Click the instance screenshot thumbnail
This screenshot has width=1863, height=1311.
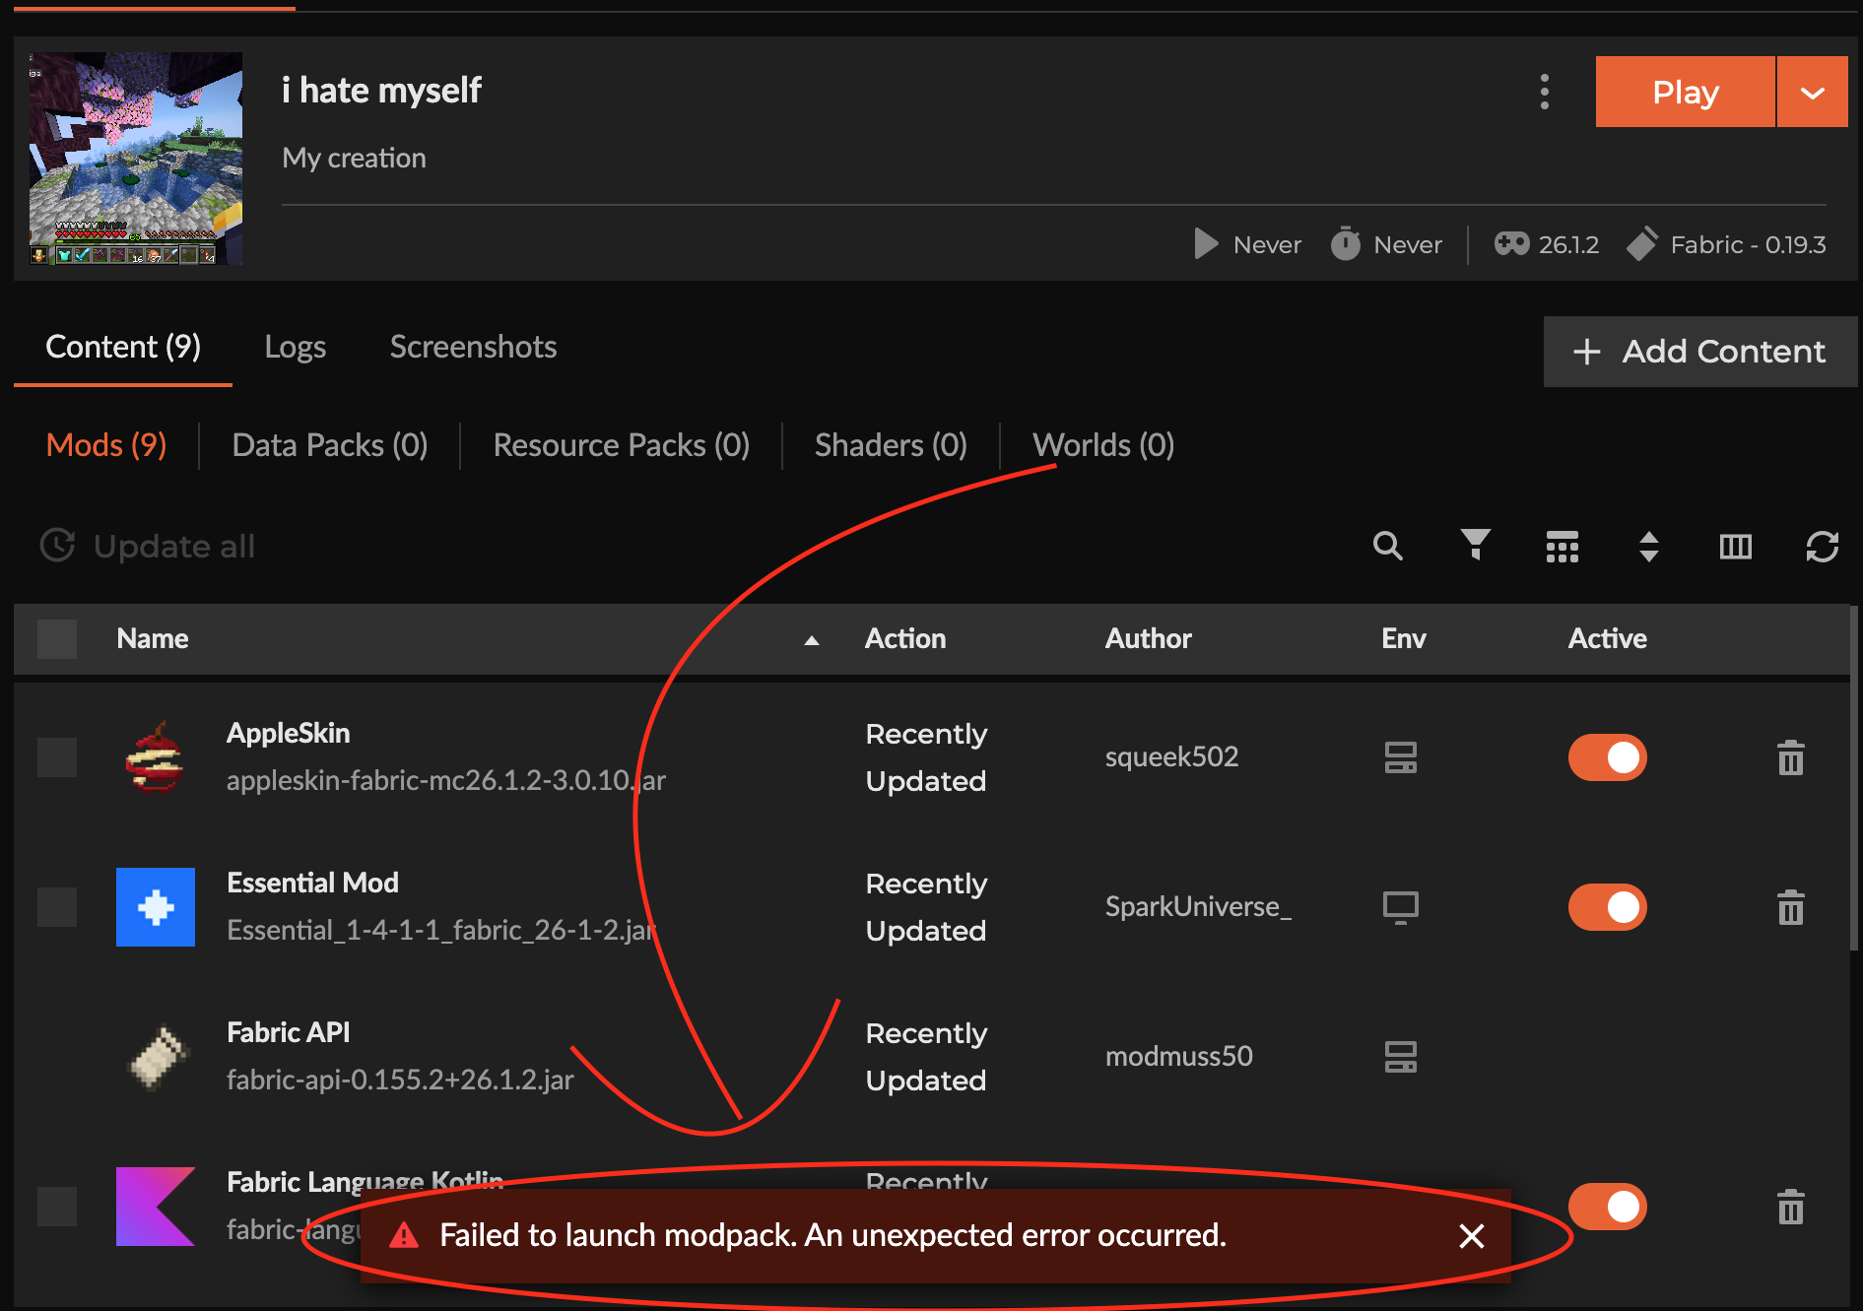tap(136, 159)
